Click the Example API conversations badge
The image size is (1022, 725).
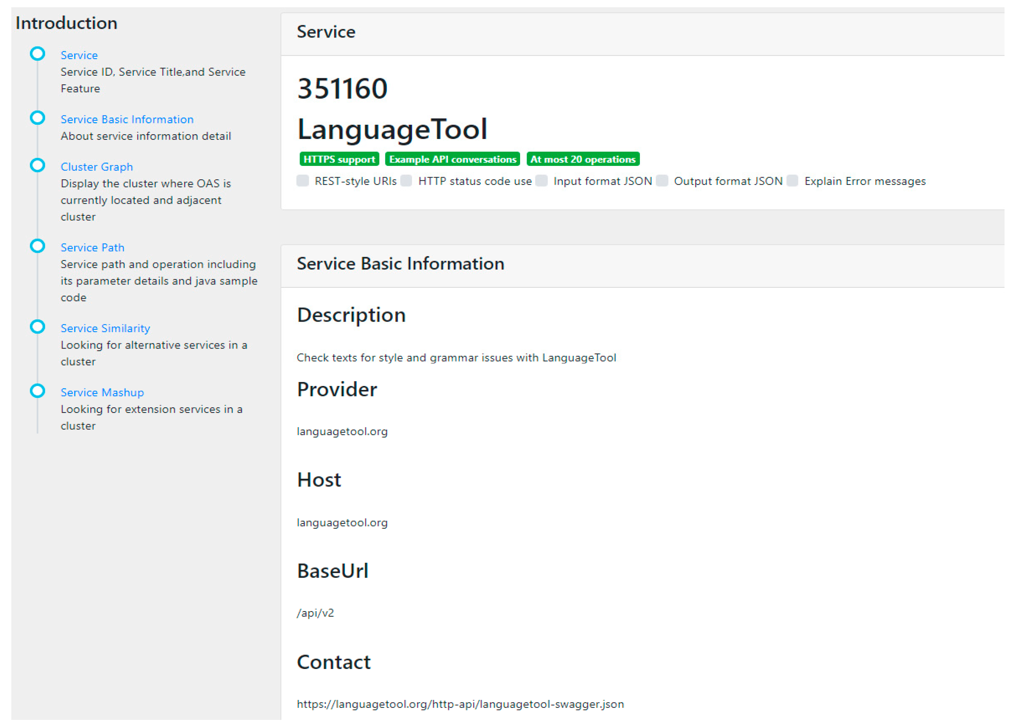pos(452,159)
